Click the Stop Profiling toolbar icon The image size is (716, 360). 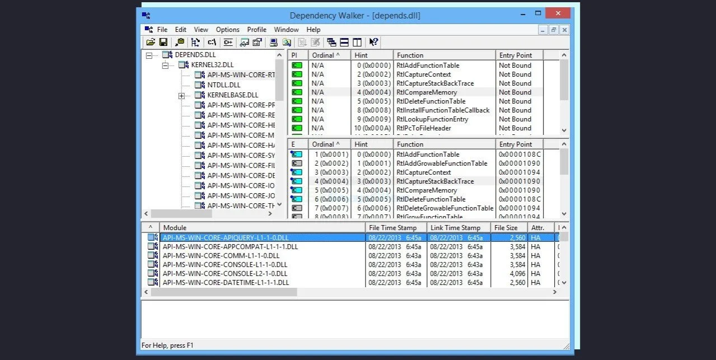(316, 42)
